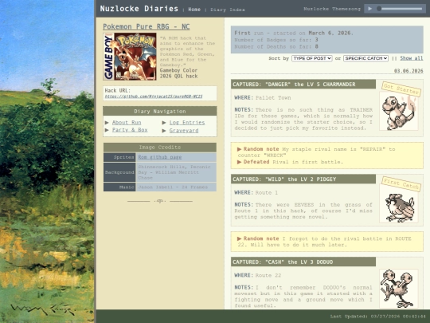
Task: Click the Doduo sprite image
Action: [x=399, y=289]
